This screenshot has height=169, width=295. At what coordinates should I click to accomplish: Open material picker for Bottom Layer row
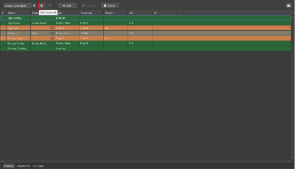click(x=52, y=38)
